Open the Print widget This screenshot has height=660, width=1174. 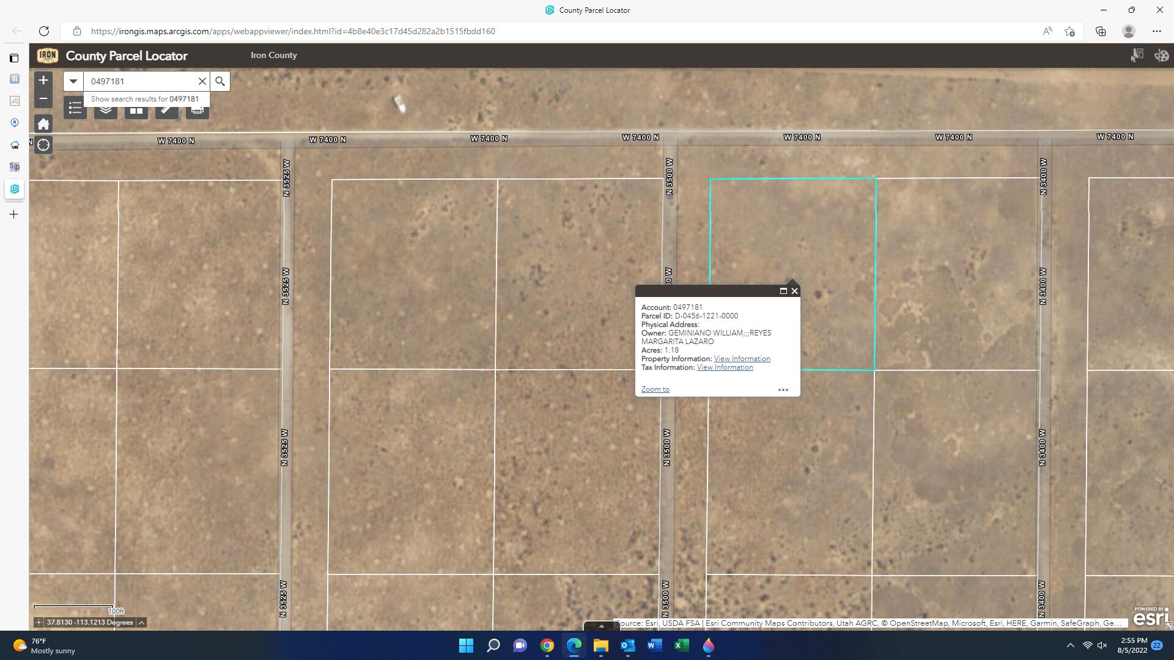[x=197, y=108]
